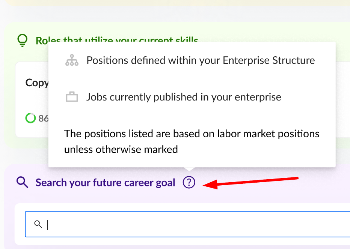Viewport: 350px width, 249px height.
Task: Click the white role card below the tooltip
Action: (32, 101)
